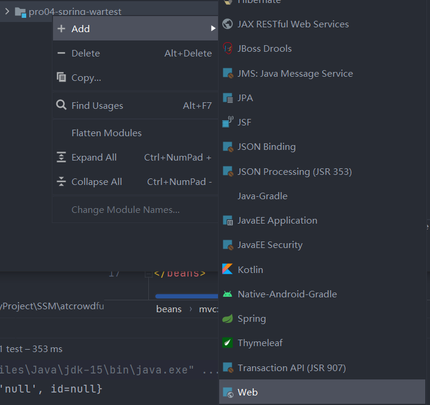Click the Add submenu arrow
The width and height of the screenshot is (430, 405).
(213, 29)
